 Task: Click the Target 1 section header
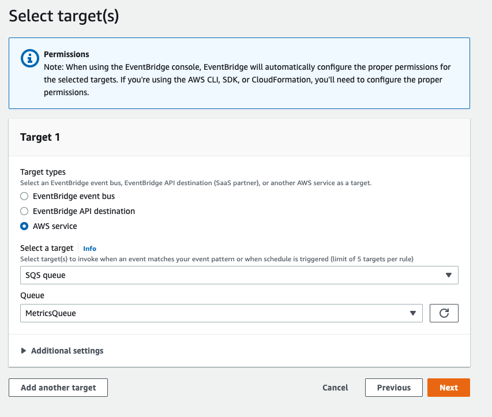click(x=40, y=137)
